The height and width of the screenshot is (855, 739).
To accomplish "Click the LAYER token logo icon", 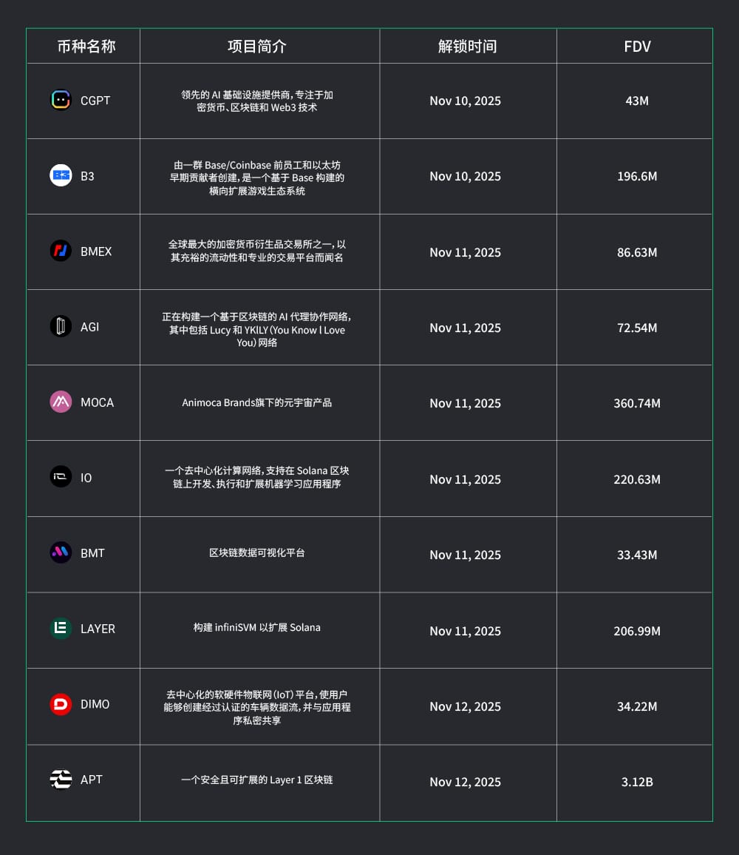I will tap(61, 629).
